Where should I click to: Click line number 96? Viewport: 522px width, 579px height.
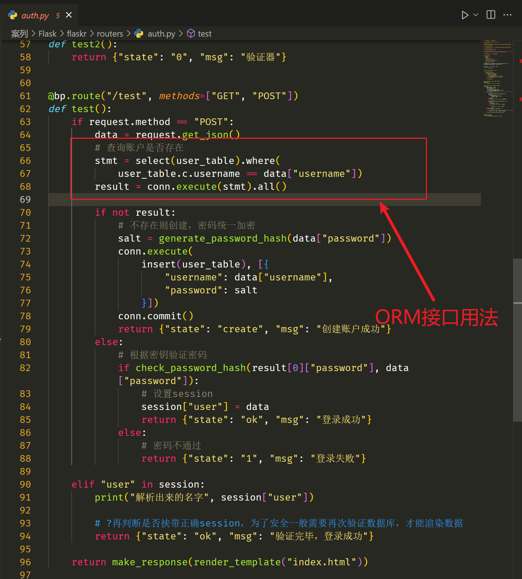(25, 562)
